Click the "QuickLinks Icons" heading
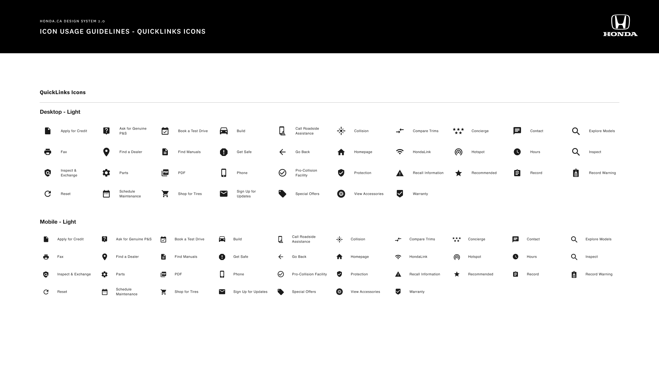659x371 pixels. pos(63,92)
